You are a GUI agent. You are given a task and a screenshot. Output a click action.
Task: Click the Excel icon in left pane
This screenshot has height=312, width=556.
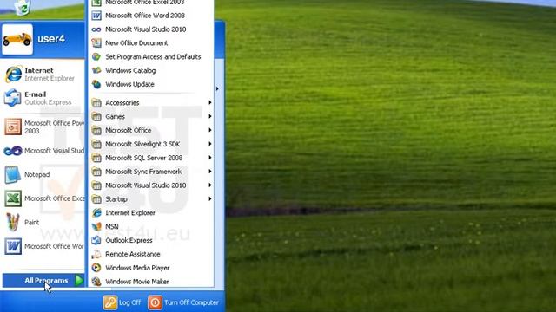pos(13,198)
